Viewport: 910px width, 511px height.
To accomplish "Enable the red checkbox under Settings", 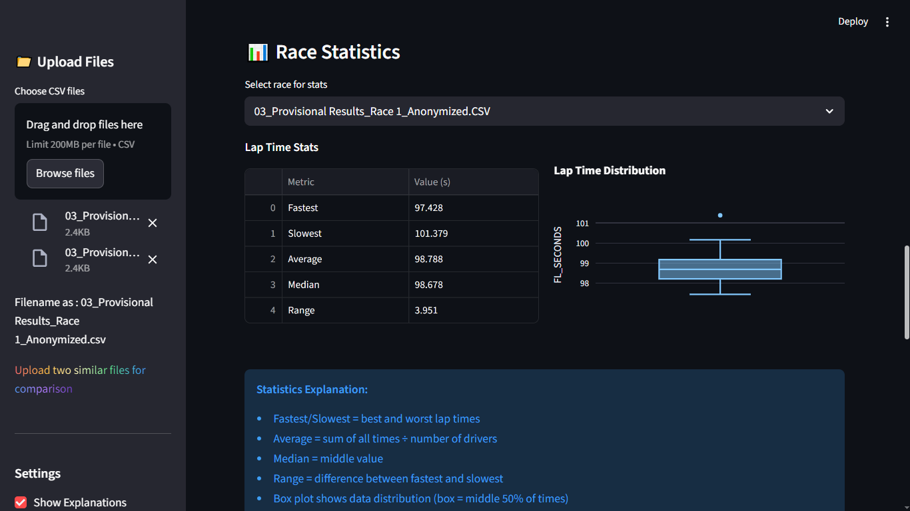I will tap(21, 502).
